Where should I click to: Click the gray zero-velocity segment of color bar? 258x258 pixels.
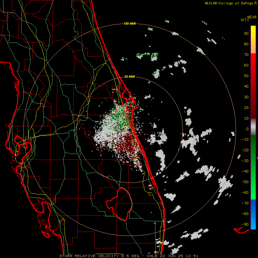point(253,127)
